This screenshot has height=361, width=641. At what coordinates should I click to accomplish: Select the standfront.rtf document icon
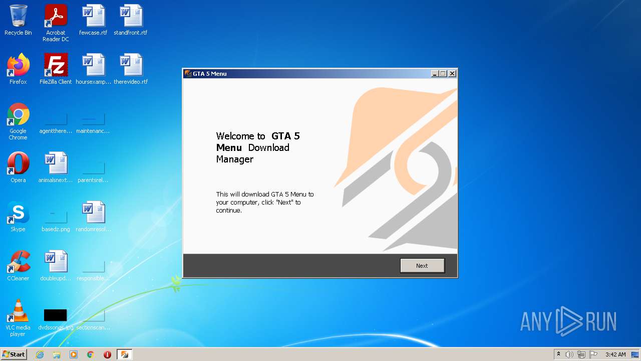pyautogui.click(x=131, y=20)
